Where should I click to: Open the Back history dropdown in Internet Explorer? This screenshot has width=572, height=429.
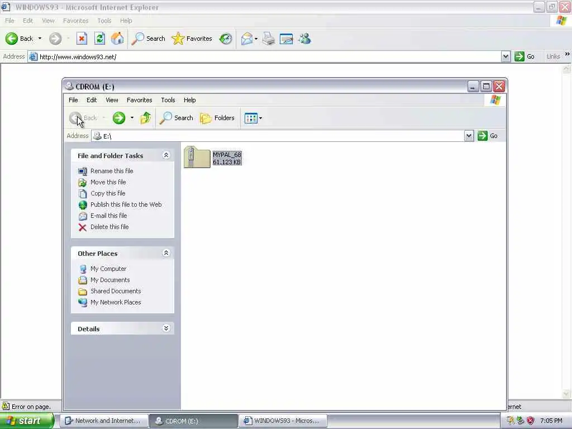coord(40,39)
